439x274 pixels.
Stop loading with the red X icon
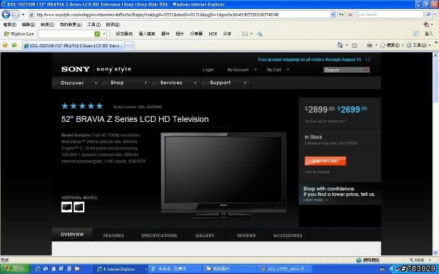point(350,14)
